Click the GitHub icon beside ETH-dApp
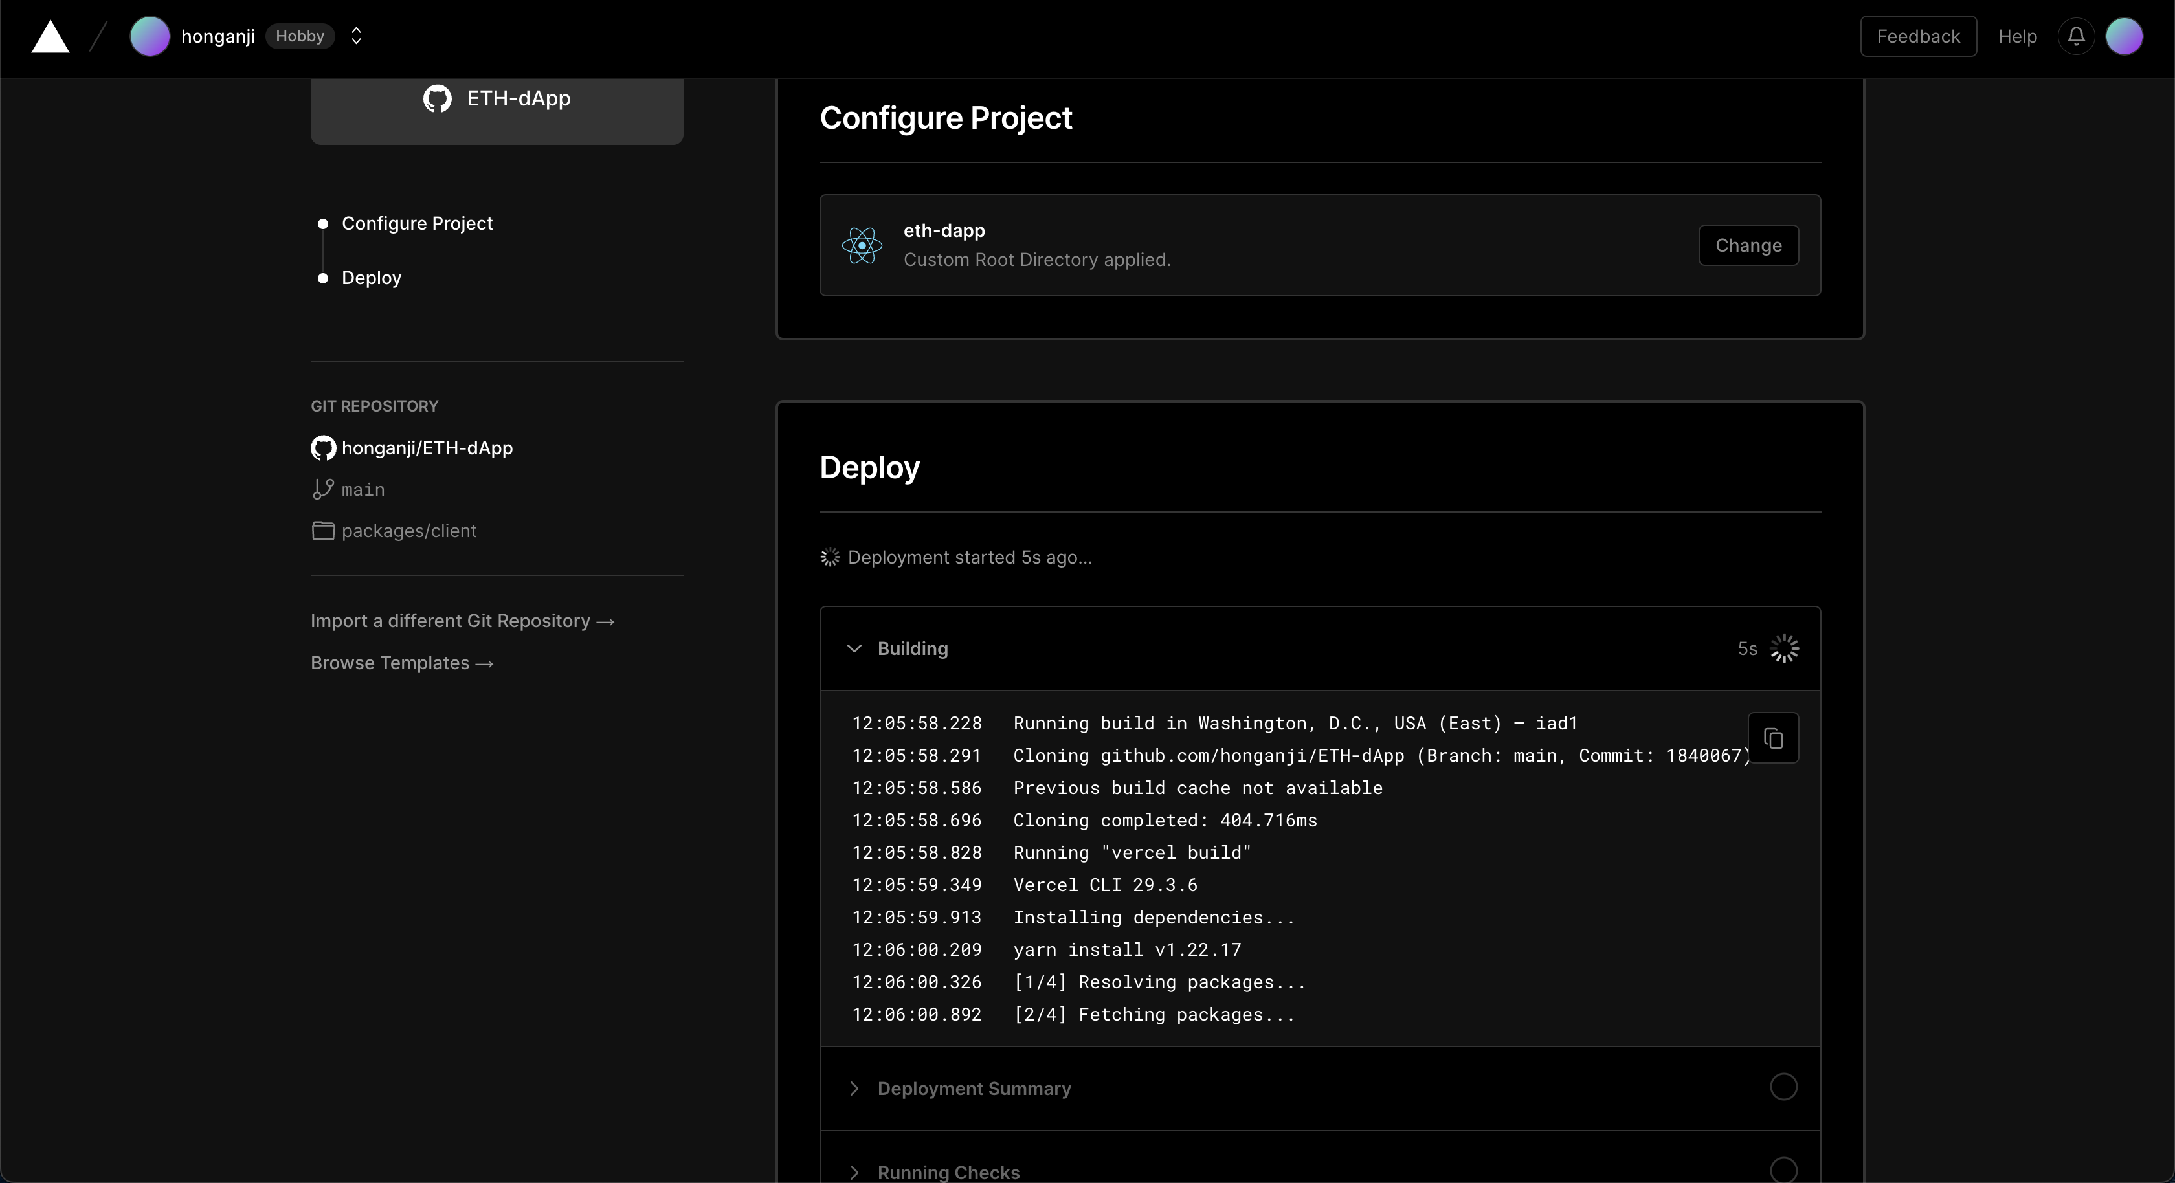 (x=438, y=99)
